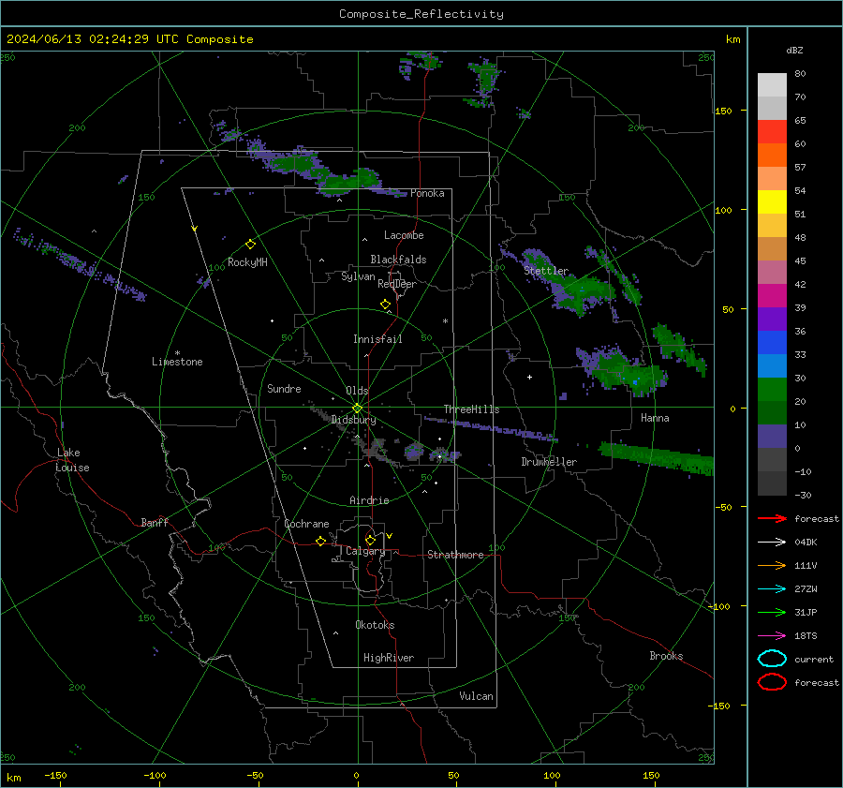Click the Didsbury city label

pos(353,420)
